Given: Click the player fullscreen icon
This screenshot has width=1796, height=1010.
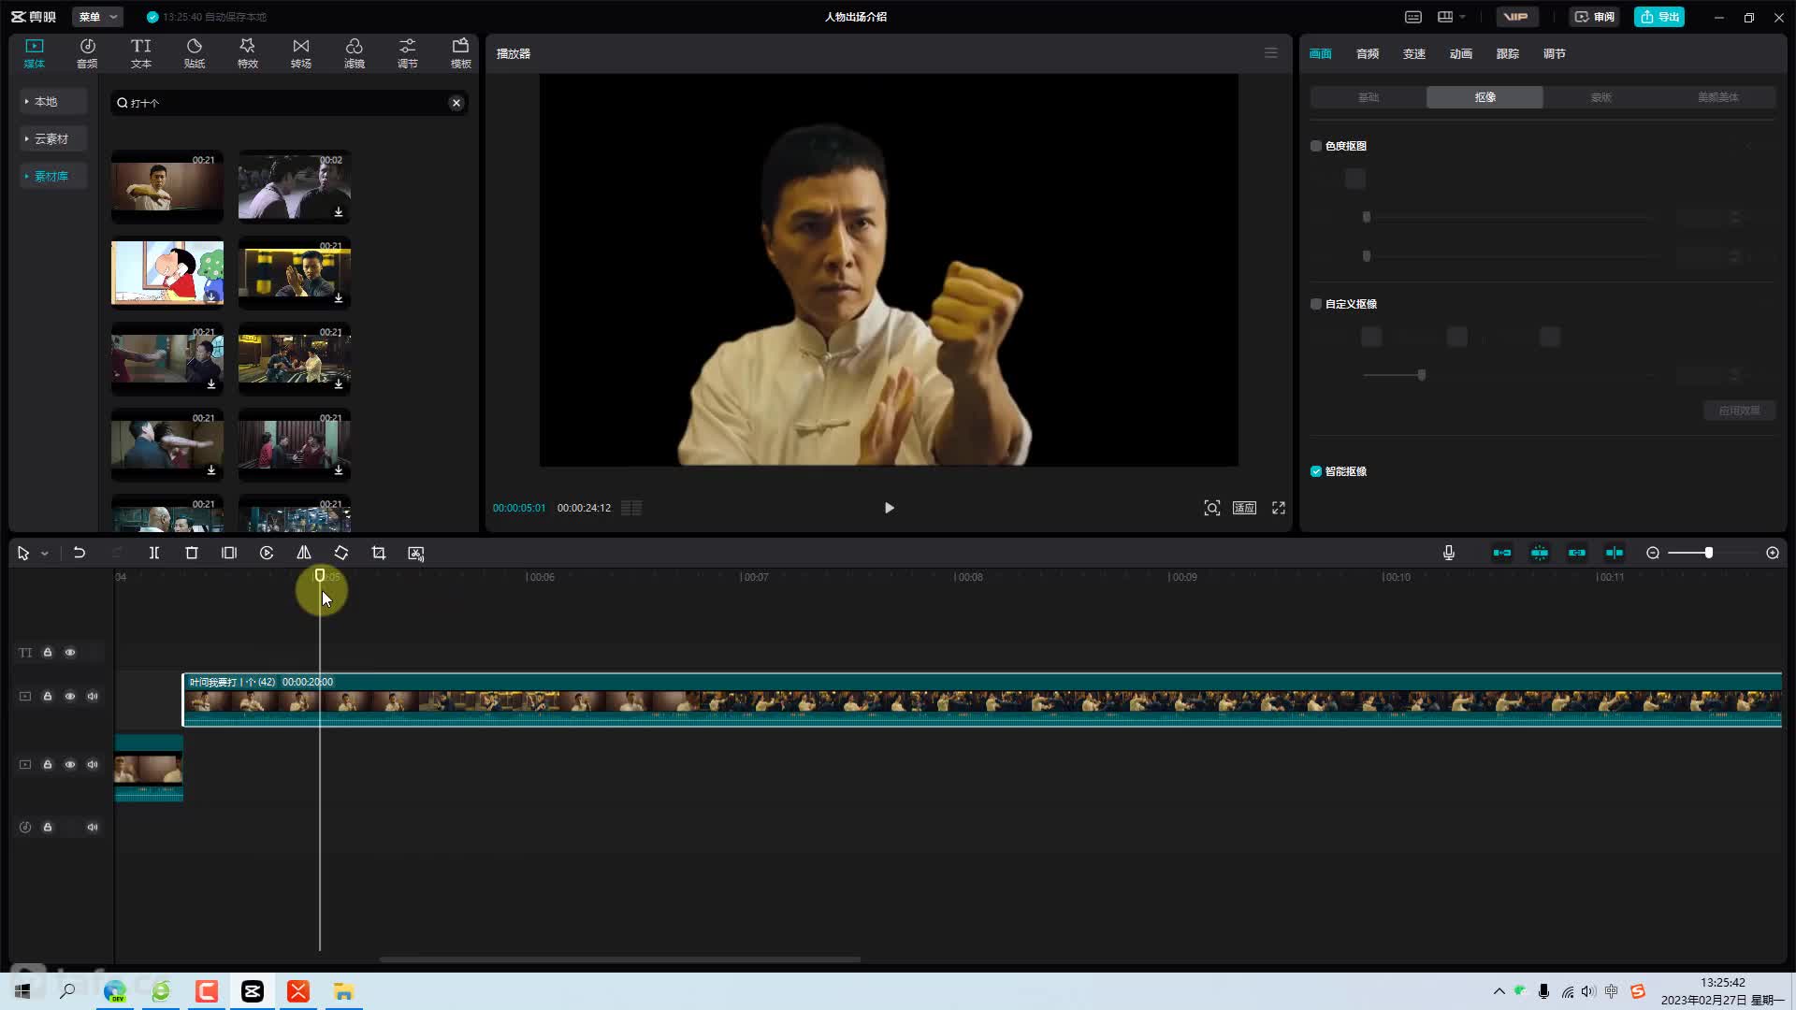Looking at the screenshot, I should 1279,508.
